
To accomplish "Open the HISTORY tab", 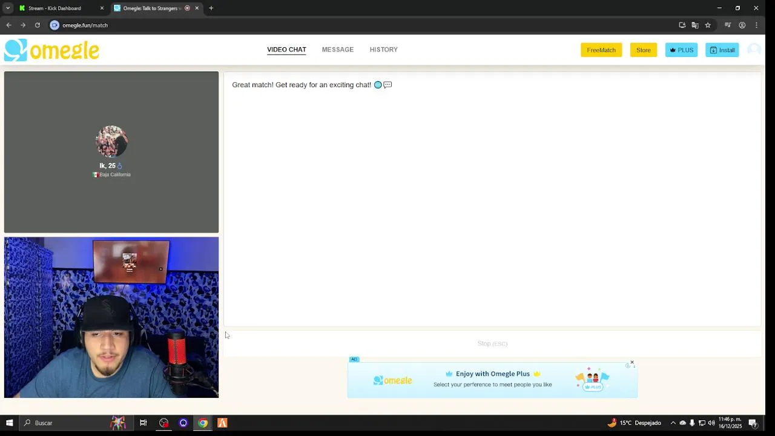I will [384, 50].
